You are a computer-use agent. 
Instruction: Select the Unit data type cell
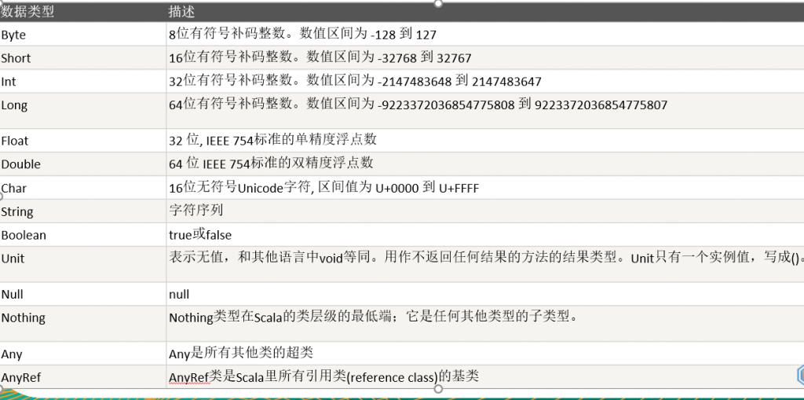[83, 265]
